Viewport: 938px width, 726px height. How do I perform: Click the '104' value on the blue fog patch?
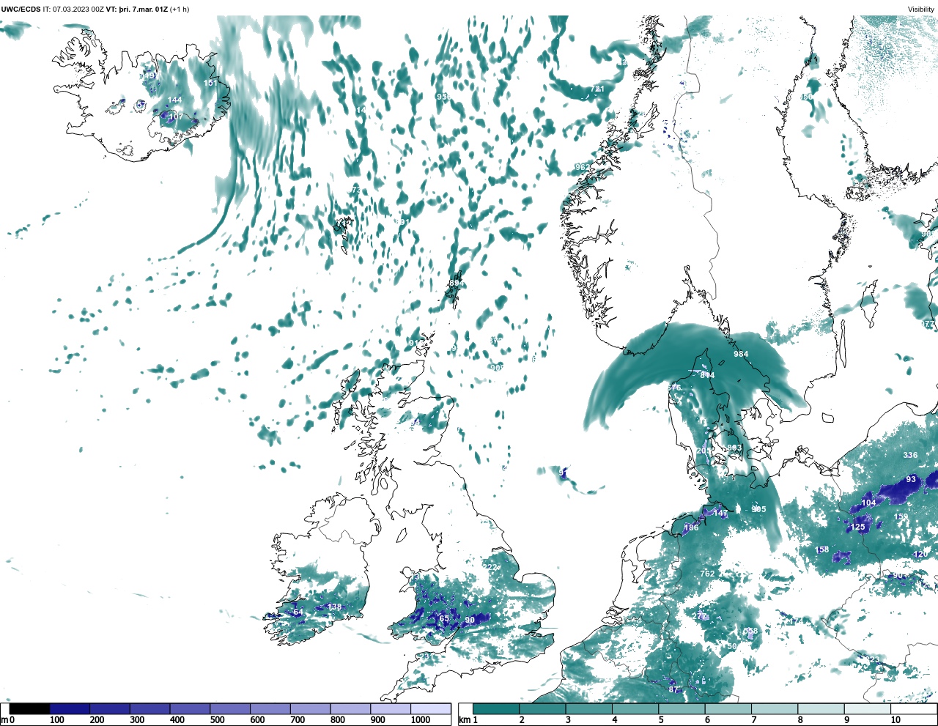[x=868, y=503]
